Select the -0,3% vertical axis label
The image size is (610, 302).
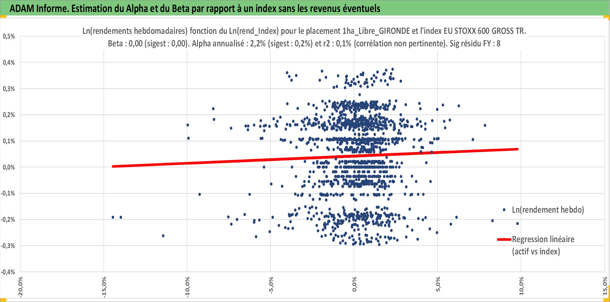click(8, 246)
